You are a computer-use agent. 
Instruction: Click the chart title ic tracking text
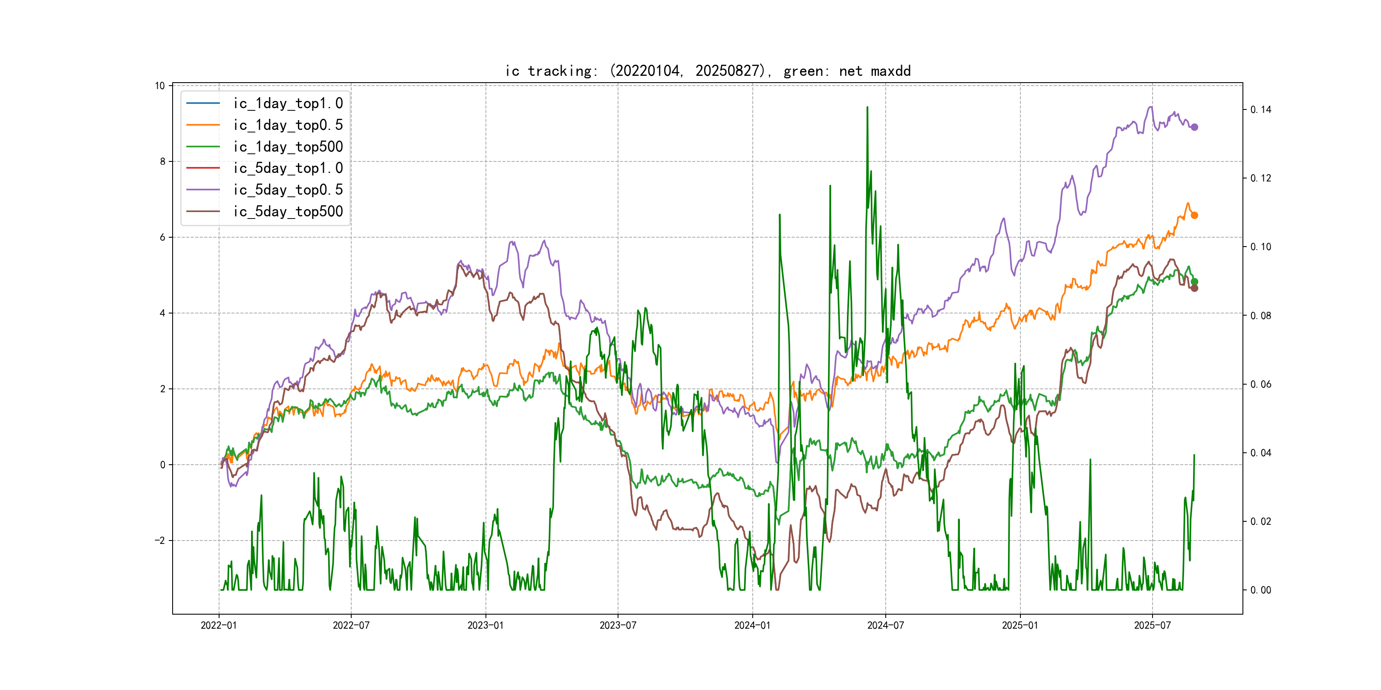(x=708, y=71)
